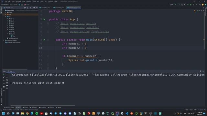Screen dimensions: 207x116
Task: Clear console with trash icon
Action: (7, 88)
